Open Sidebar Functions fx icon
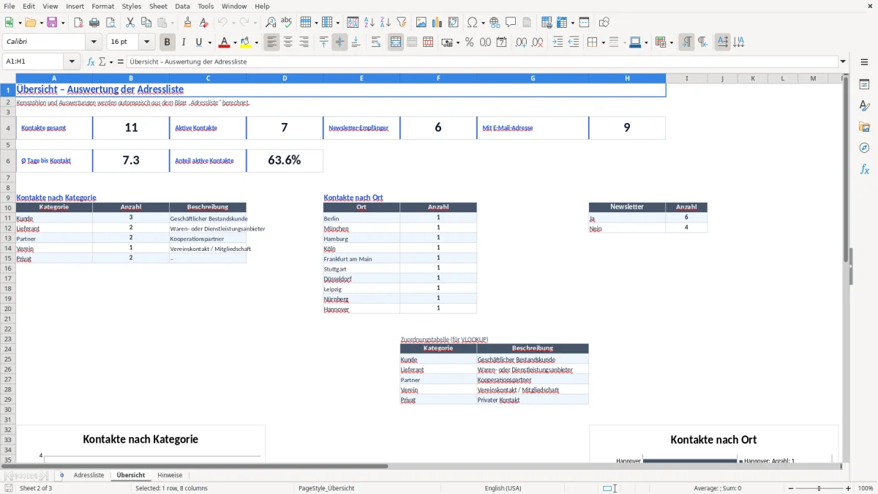 coord(864,170)
